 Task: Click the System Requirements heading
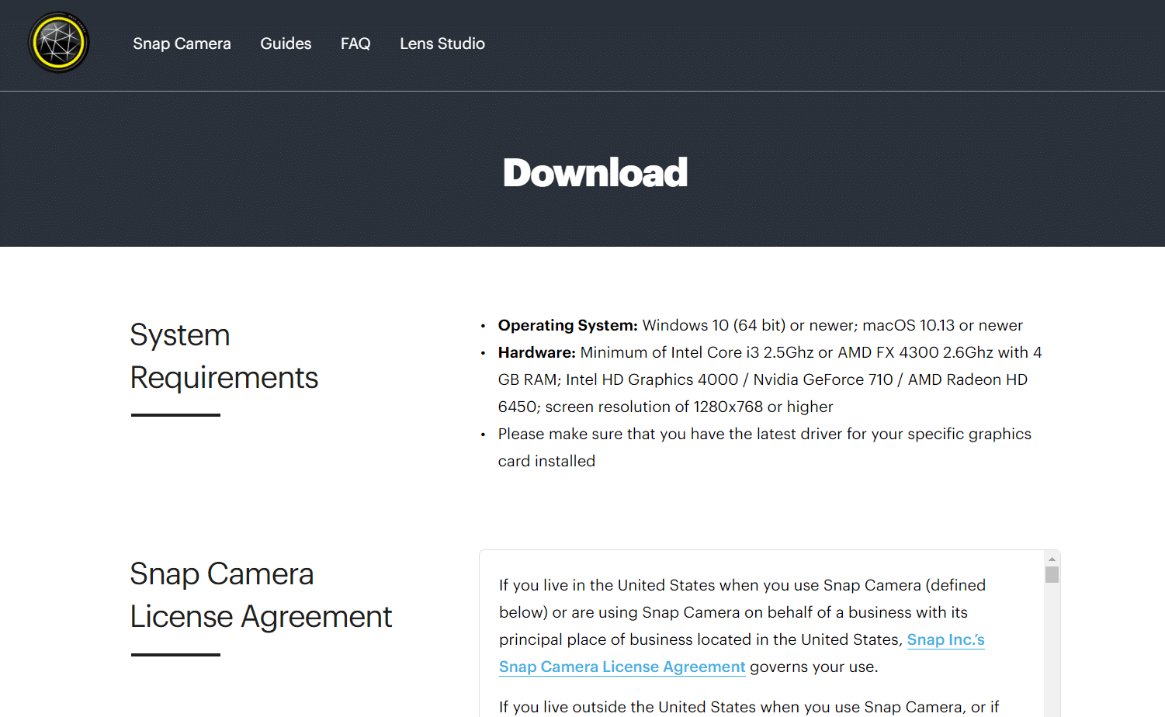(x=224, y=356)
